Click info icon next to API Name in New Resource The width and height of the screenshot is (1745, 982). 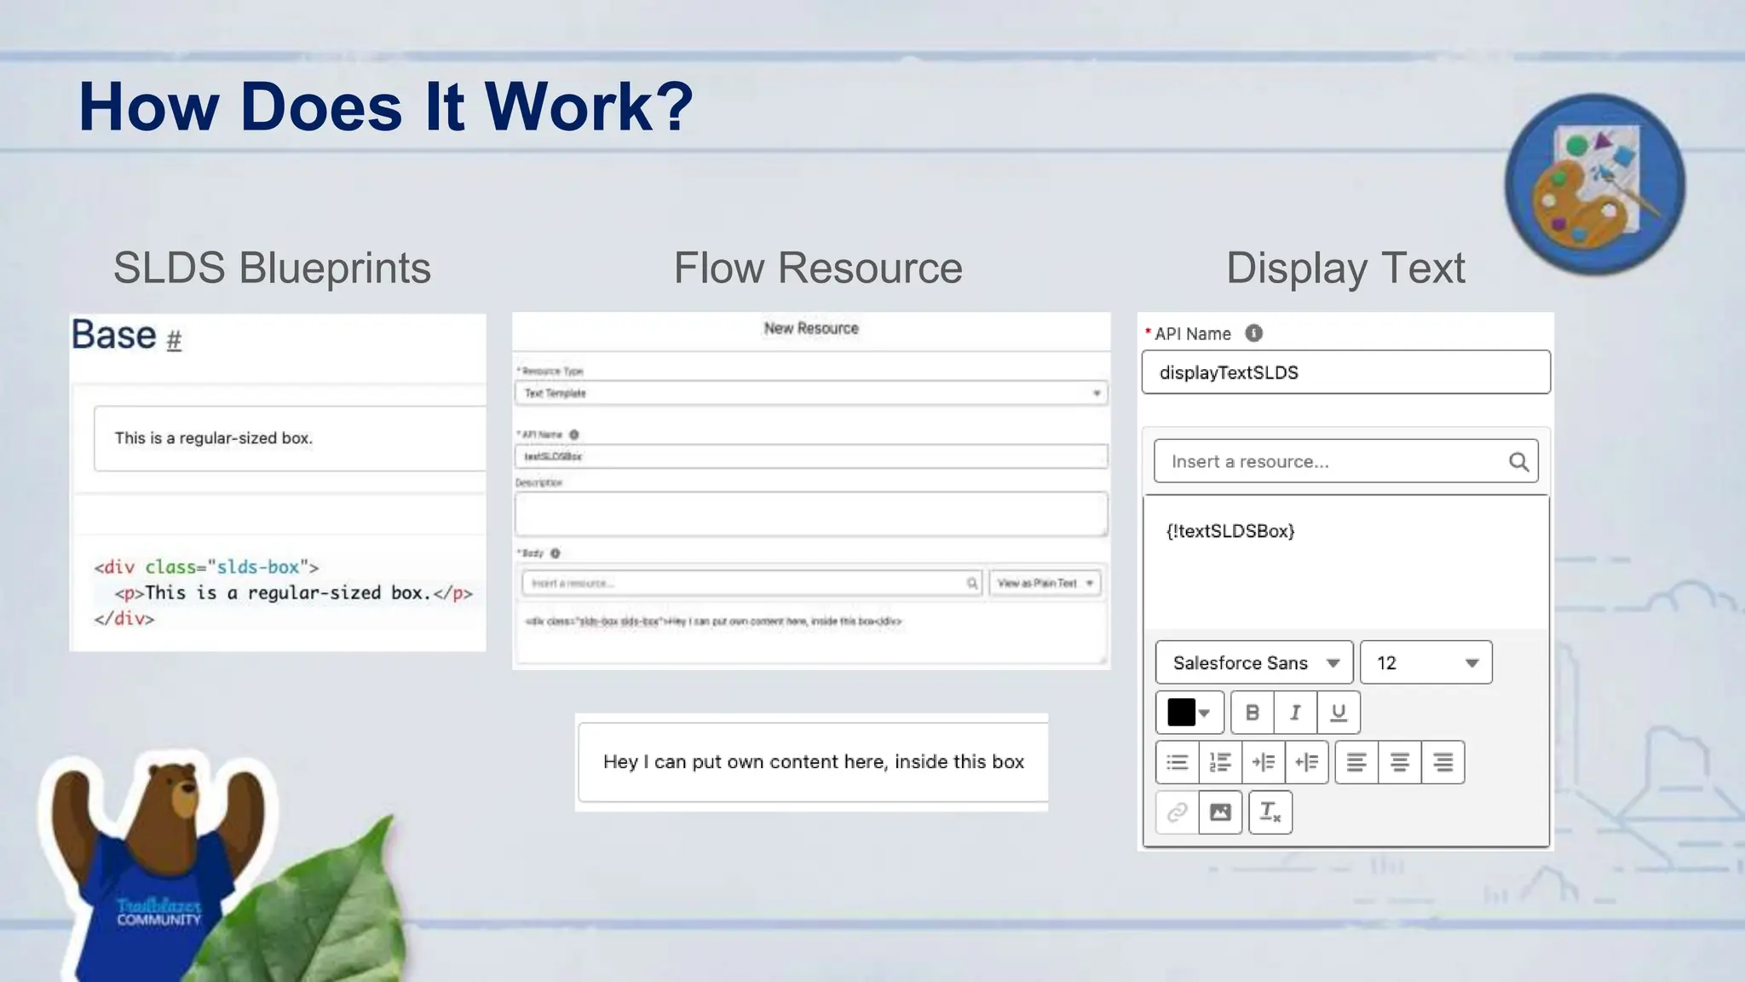click(x=574, y=435)
